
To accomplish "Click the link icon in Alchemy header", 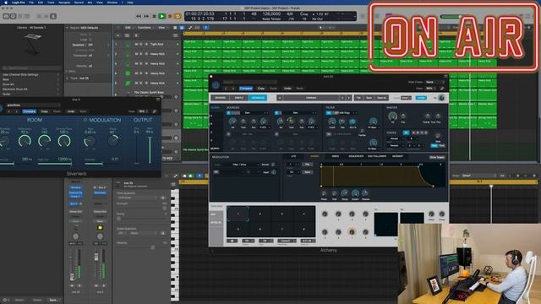I will [442, 88].
